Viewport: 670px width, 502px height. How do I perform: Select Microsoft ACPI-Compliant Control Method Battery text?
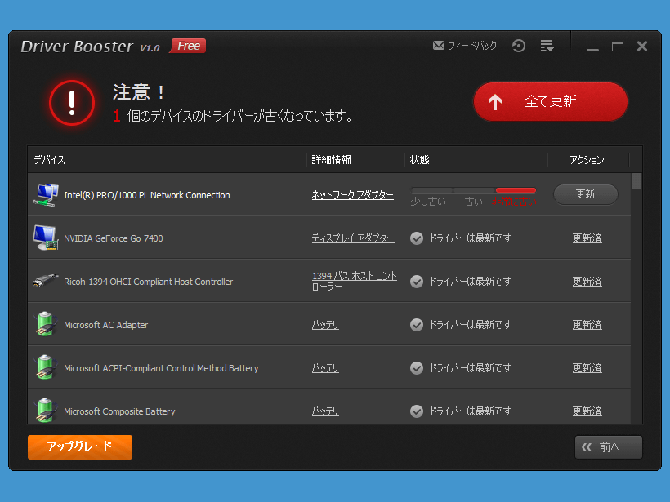[x=161, y=368]
